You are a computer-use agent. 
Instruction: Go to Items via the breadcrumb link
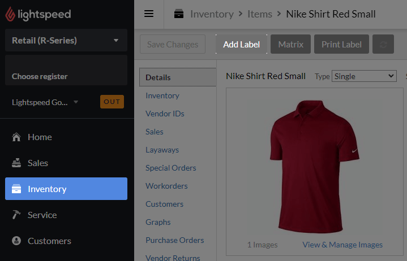(x=260, y=14)
